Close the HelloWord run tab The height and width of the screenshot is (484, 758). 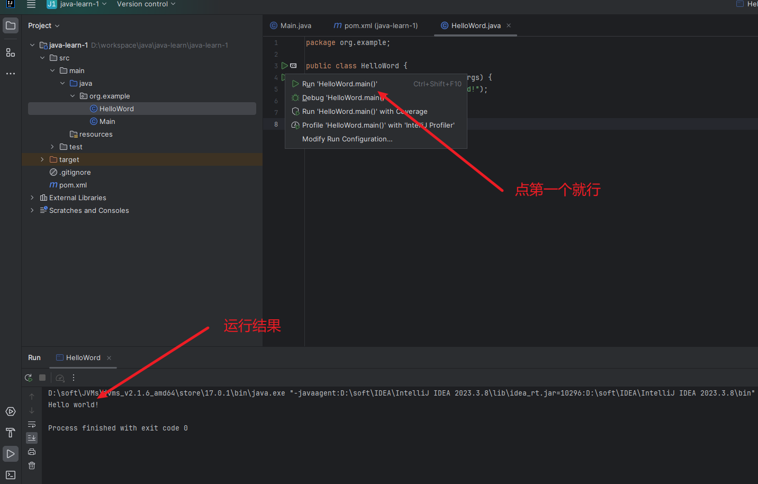(x=109, y=358)
